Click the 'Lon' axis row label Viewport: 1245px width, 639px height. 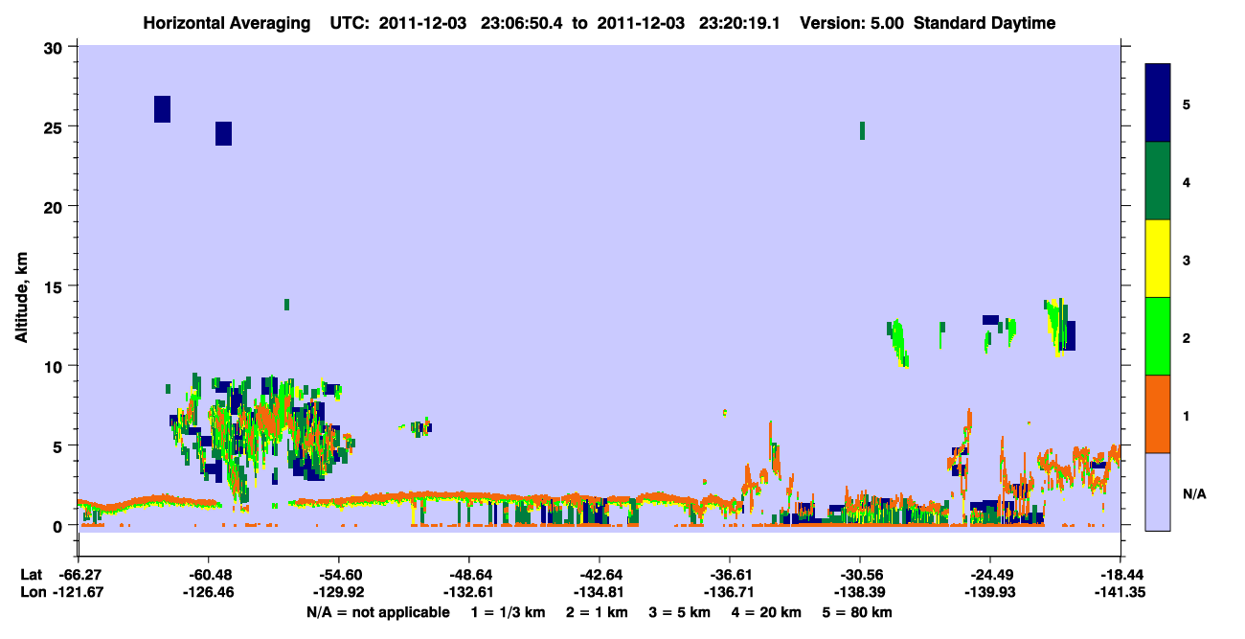coord(31,592)
